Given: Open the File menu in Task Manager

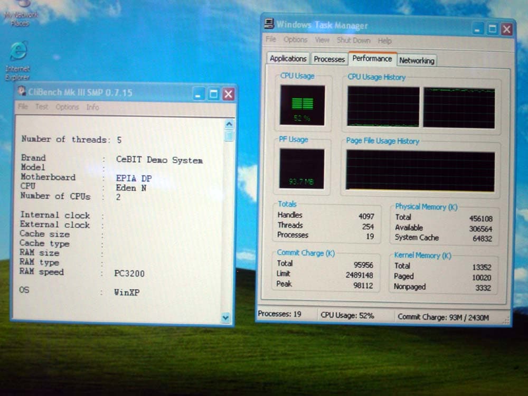Looking at the screenshot, I should 271,39.
